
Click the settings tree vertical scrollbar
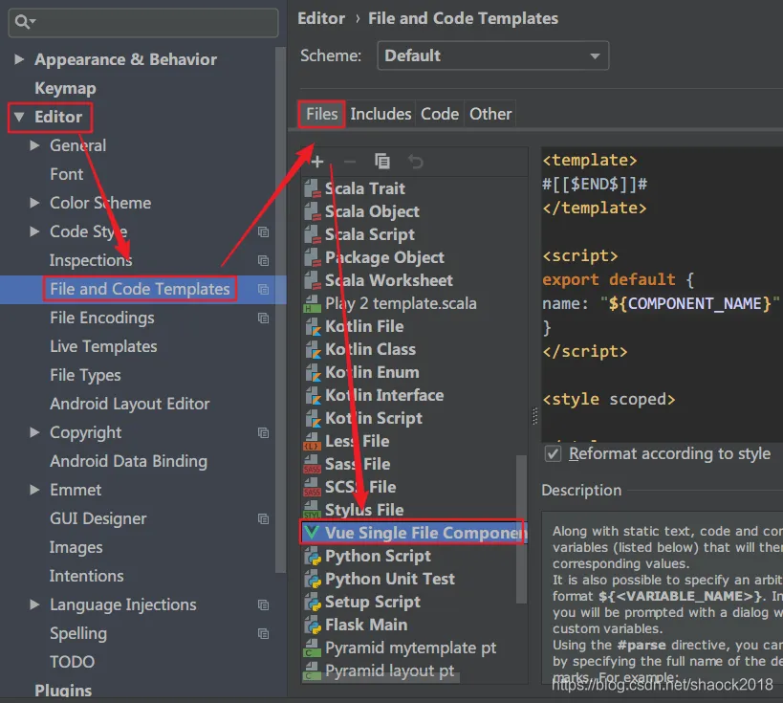pos(280,310)
